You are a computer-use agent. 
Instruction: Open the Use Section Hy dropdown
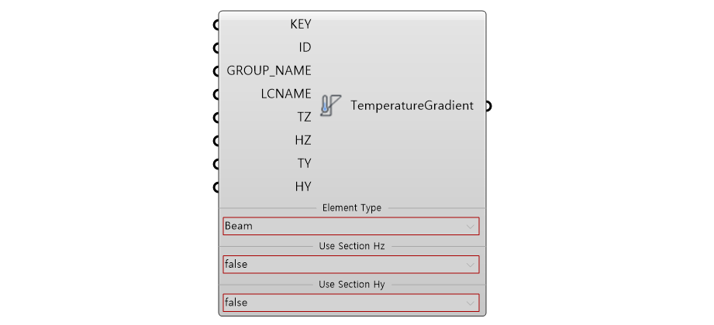(351, 303)
